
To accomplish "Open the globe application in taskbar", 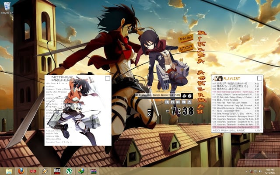I will click(81, 171).
